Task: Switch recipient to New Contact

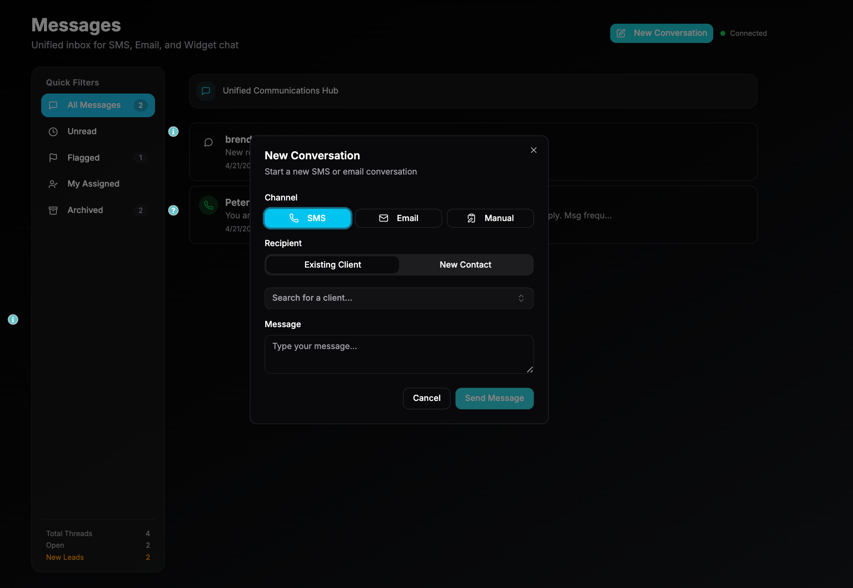Action: point(465,265)
